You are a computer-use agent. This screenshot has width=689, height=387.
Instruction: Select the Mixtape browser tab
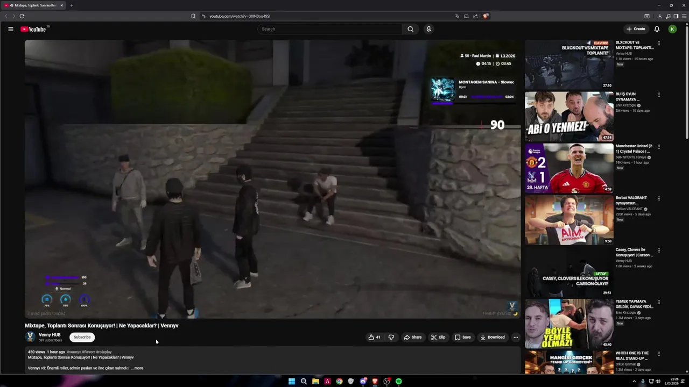[33, 5]
